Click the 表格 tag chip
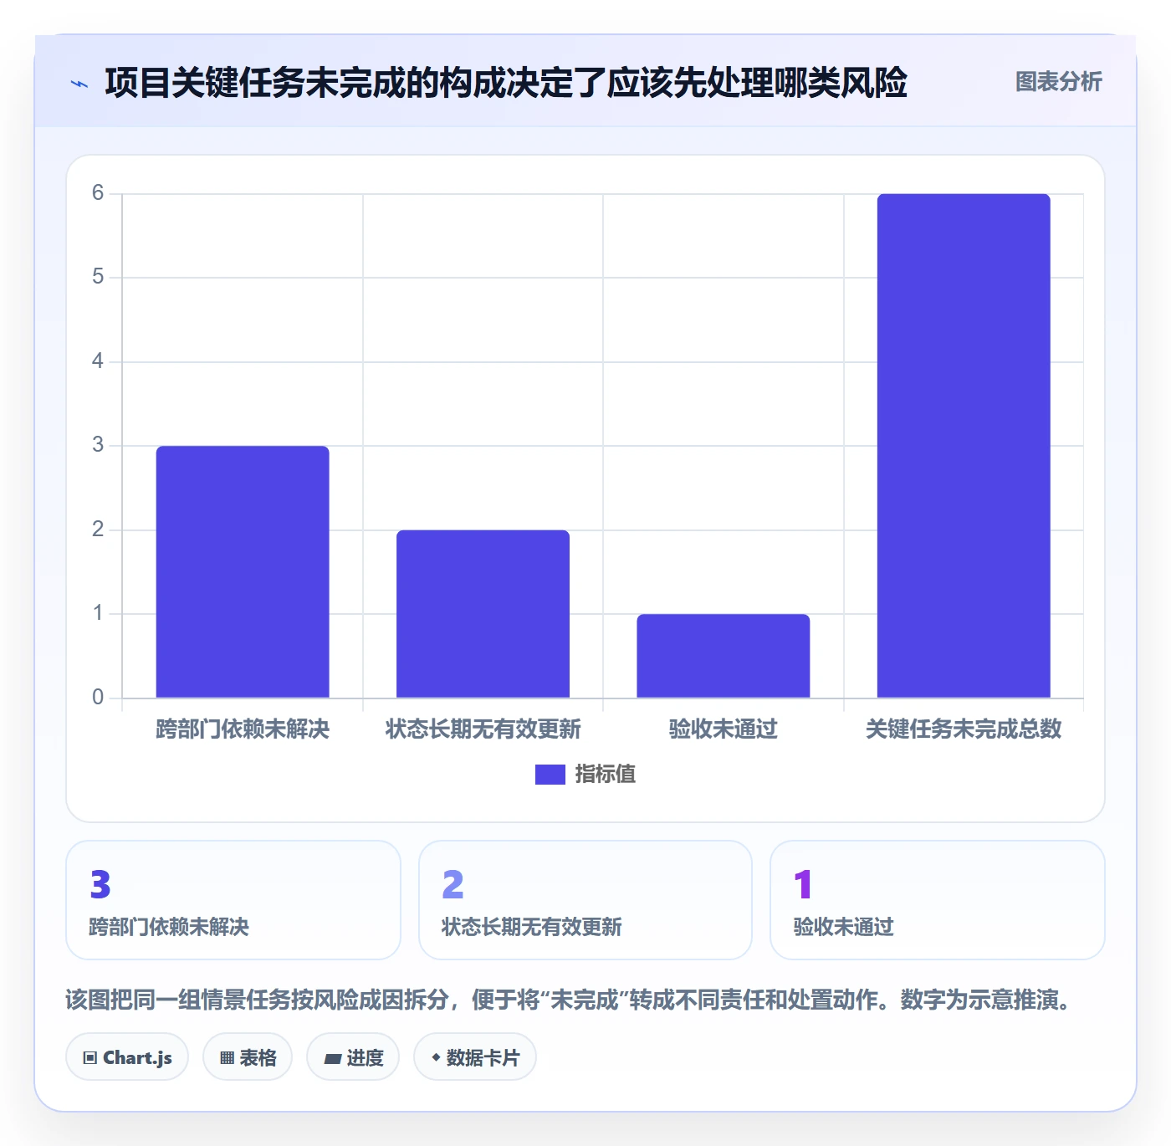1171x1146 pixels. (x=248, y=1057)
